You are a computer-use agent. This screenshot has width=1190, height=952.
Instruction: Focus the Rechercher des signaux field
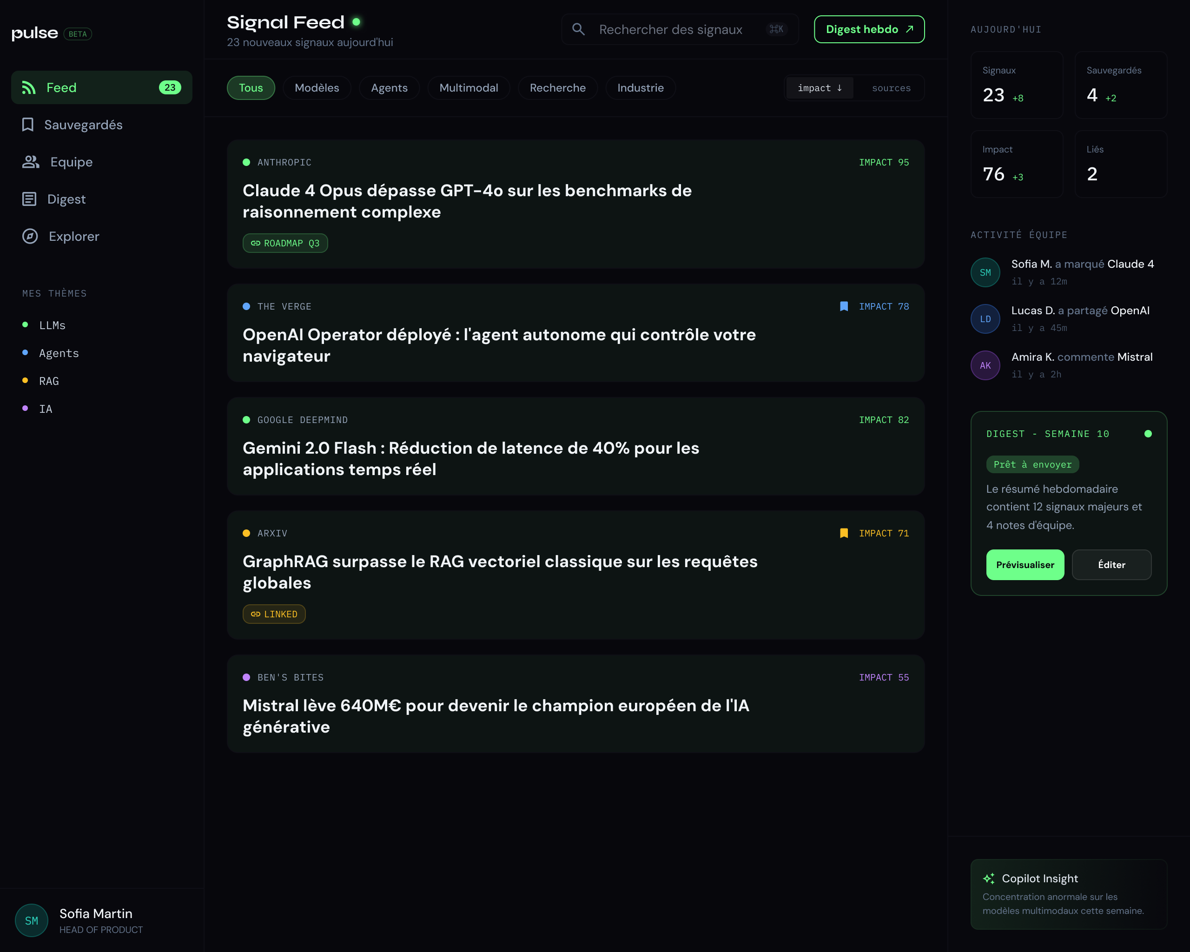(x=680, y=29)
